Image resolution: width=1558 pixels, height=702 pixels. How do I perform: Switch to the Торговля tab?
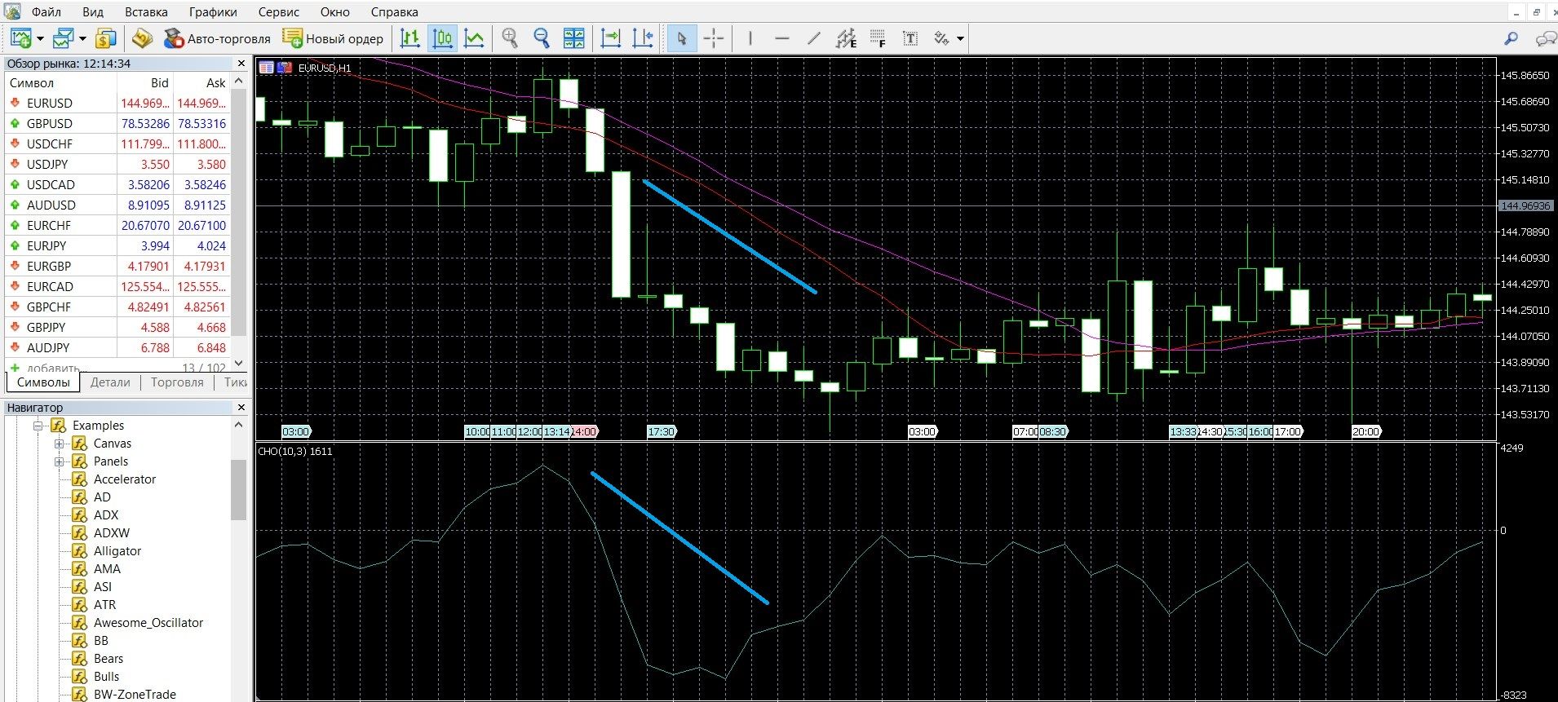tap(177, 382)
